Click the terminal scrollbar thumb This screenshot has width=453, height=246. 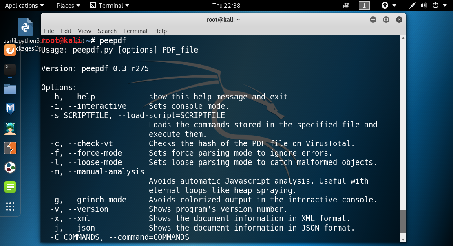point(403,222)
